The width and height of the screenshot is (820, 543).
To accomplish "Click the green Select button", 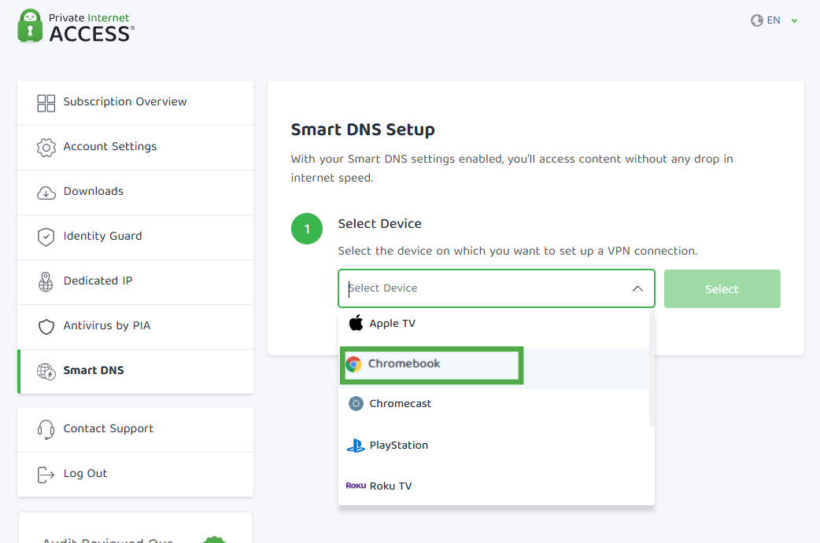I will [722, 288].
